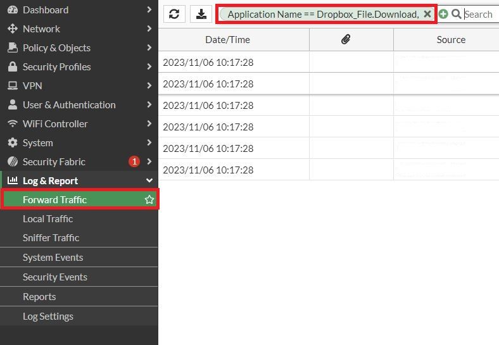Add a new filter with plus icon
This screenshot has width=499, height=345.
[x=443, y=14]
